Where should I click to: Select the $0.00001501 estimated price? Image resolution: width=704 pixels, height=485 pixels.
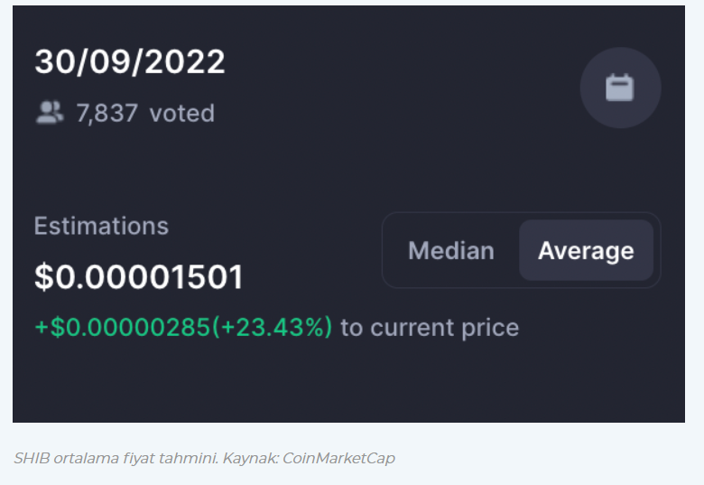click(139, 276)
